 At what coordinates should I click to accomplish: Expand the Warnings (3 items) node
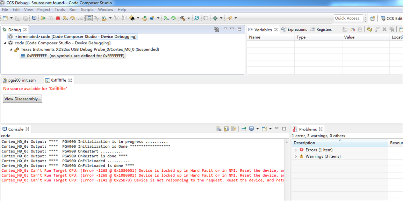click(x=296, y=156)
